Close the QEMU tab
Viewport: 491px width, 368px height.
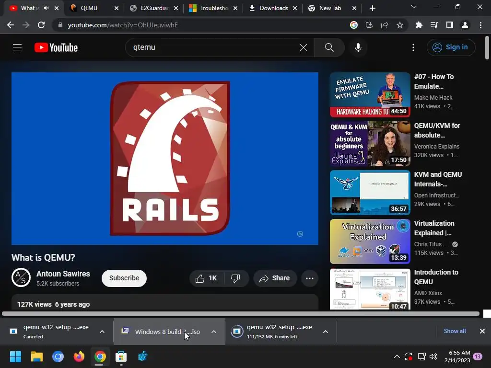click(117, 9)
